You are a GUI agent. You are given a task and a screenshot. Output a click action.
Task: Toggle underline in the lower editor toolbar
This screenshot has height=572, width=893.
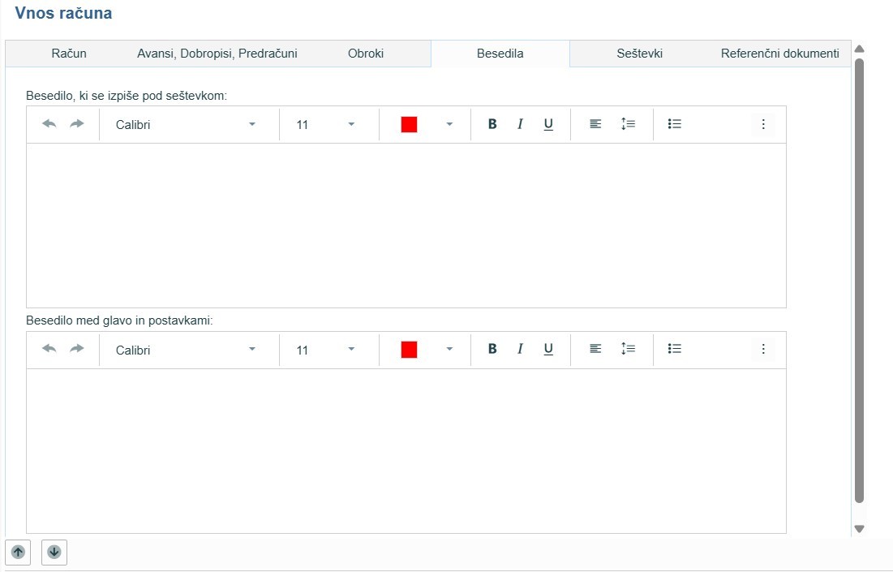(548, 350)
